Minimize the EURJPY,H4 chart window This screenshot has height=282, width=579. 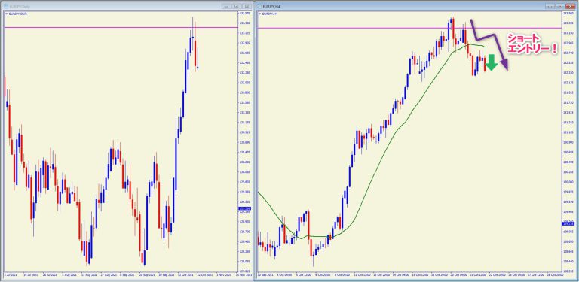(550, 6)
